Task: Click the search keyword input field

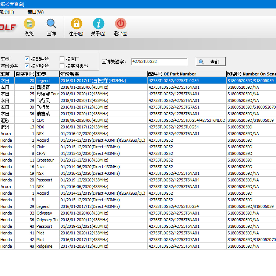Action: (x=159, y=62)
